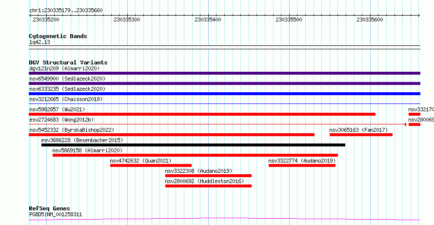Select the nsv5452332 (ByrskaBishop2022) red bar
The height and width of the screenshot is (225, 434).
point(172,135)
